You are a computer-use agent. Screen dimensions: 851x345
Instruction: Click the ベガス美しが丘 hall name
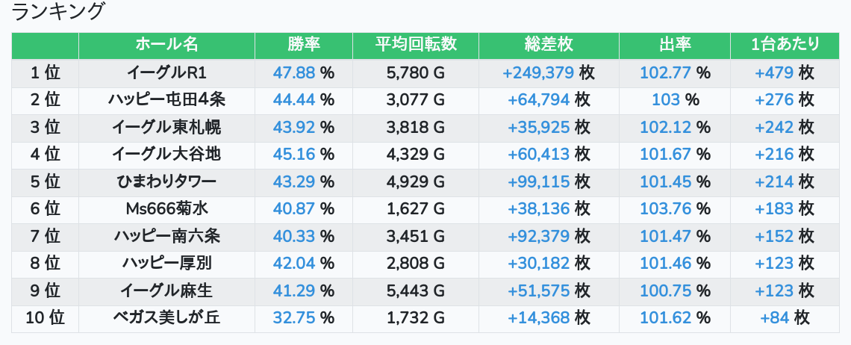click(x=166, y=318)
